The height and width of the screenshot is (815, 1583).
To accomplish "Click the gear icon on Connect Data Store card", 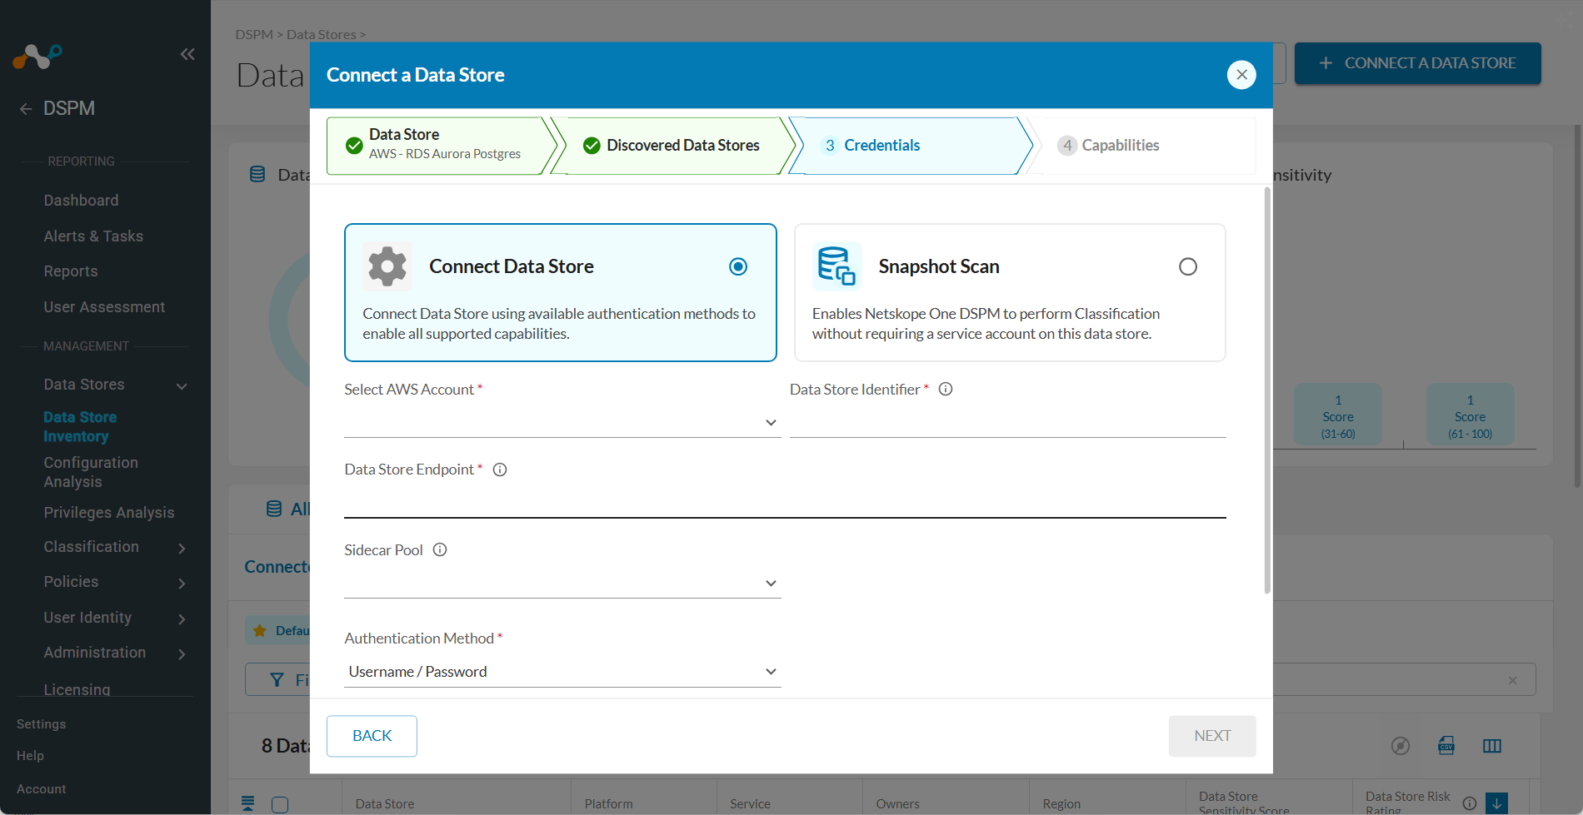I will [387, 266].
